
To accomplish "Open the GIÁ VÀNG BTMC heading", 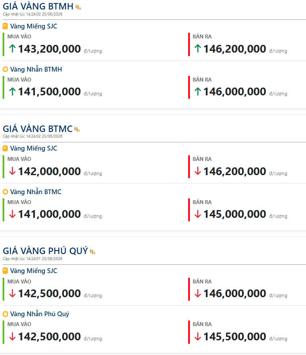I will tap(38, 129).
